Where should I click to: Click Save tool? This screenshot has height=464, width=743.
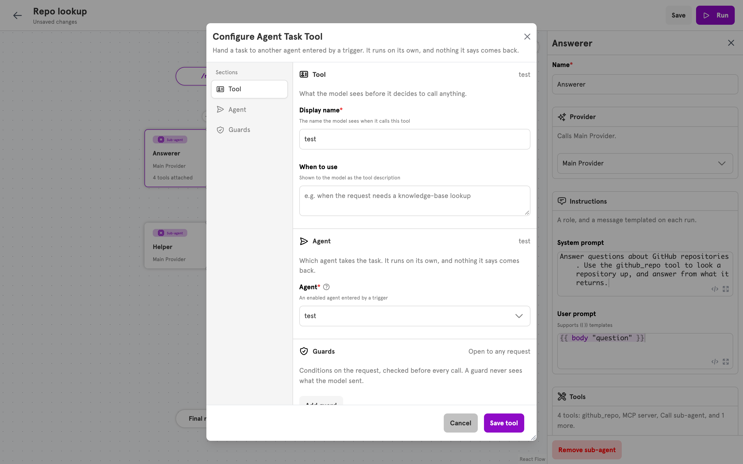click(x=504, y=423)
